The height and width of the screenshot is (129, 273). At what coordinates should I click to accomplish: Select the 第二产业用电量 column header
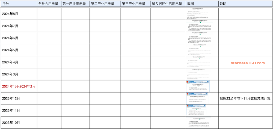point(105,4)
